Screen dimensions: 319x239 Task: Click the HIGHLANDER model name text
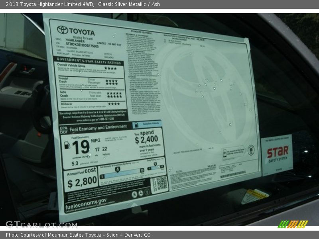[x=75, y=41]
